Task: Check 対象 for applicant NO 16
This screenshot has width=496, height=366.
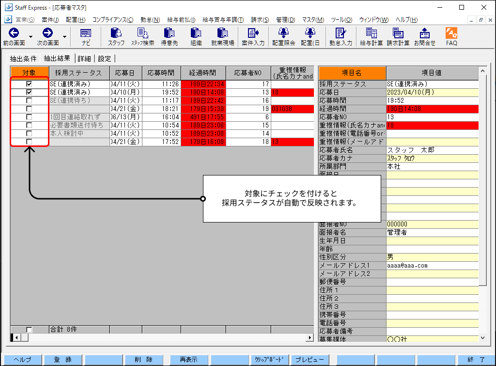Action: pyautogui.click(x=29, y=100)
